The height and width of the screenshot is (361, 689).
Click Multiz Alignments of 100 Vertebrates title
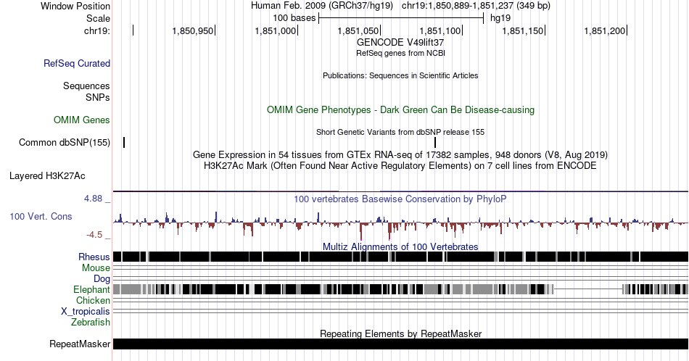click(400, 246)
